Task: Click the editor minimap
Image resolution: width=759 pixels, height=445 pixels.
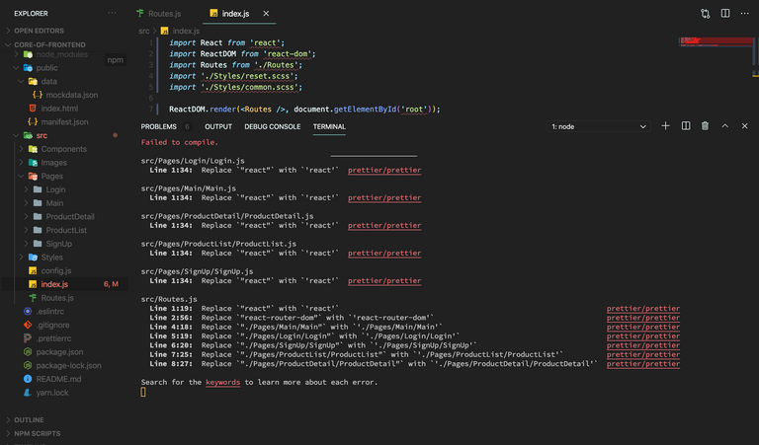Action: point(716,42)
